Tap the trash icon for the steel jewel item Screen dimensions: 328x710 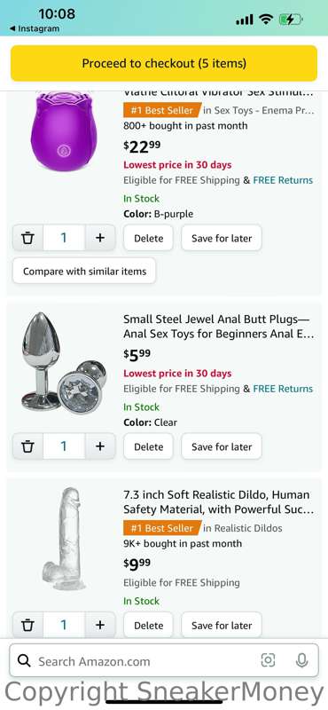pos(28,446)
